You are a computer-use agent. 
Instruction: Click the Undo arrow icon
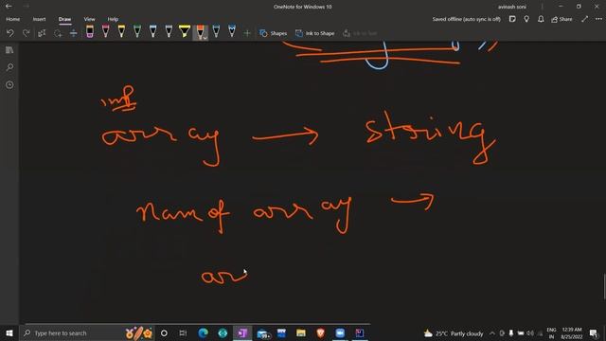tap(10, 33)
